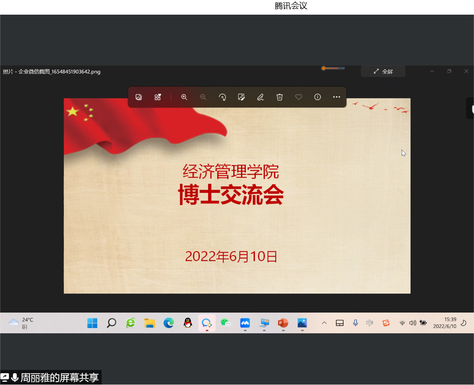
Task: Click the clock showing 15:39 2022/6/10
Action: [x=444, y=323]
